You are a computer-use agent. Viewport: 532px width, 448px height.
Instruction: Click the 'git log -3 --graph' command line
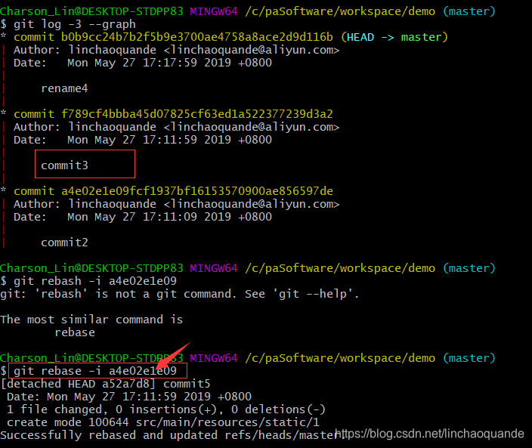point(75,24)
